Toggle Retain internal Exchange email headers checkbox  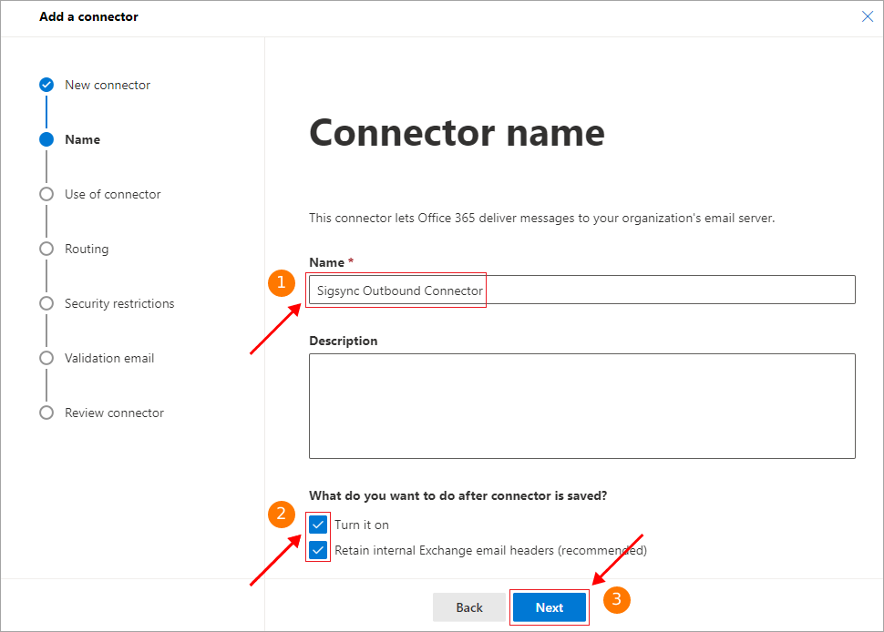click(318, 550)
